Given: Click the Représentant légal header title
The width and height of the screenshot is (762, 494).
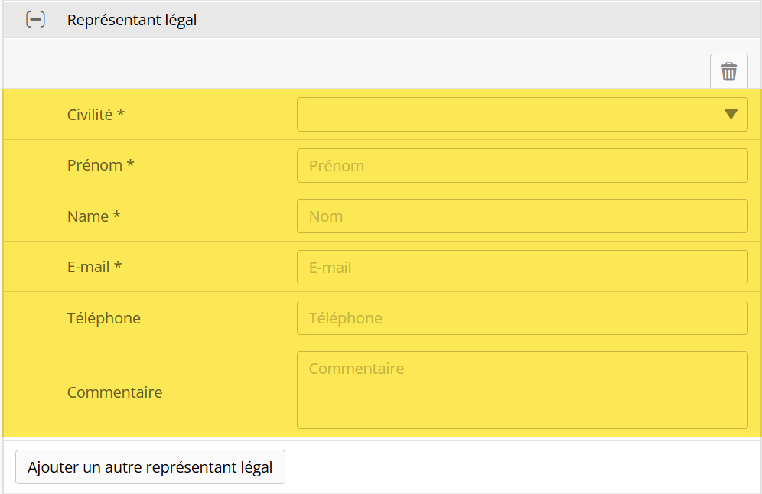Looking at the screenshot, I should tap(132, 20).
